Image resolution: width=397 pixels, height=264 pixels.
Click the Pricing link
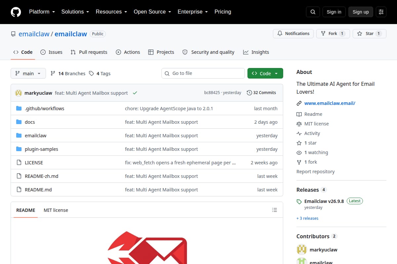coord(223,12)
